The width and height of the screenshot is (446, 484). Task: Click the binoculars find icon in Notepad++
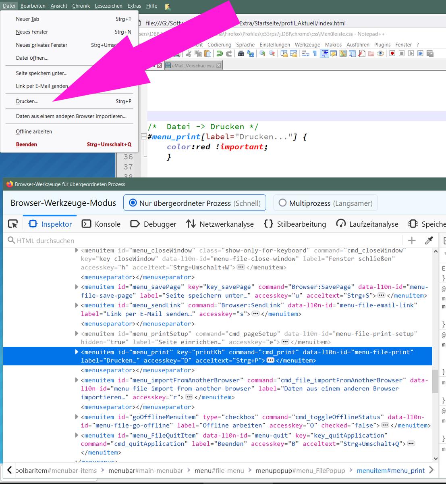tap(241, 54)
